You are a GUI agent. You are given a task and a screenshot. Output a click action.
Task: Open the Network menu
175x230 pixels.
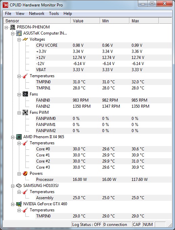[37, 14]
